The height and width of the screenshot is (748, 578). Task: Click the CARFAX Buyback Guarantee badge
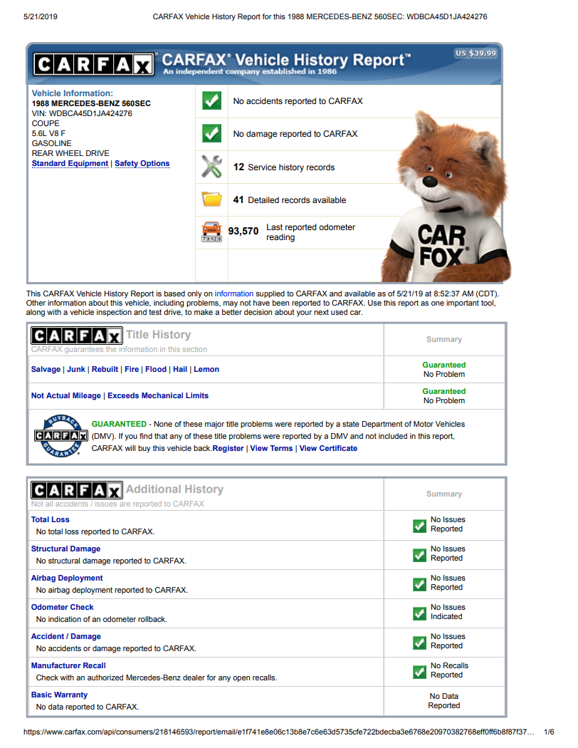coord(61,435)
